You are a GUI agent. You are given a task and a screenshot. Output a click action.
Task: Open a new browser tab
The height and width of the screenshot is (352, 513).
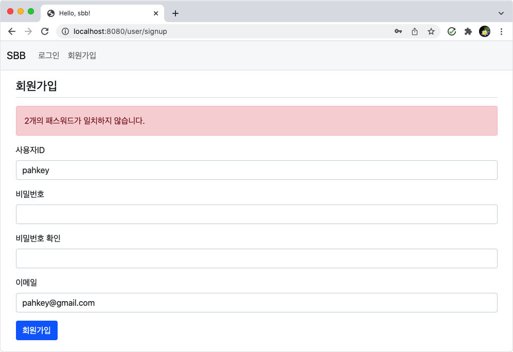[x=175, y=13]
